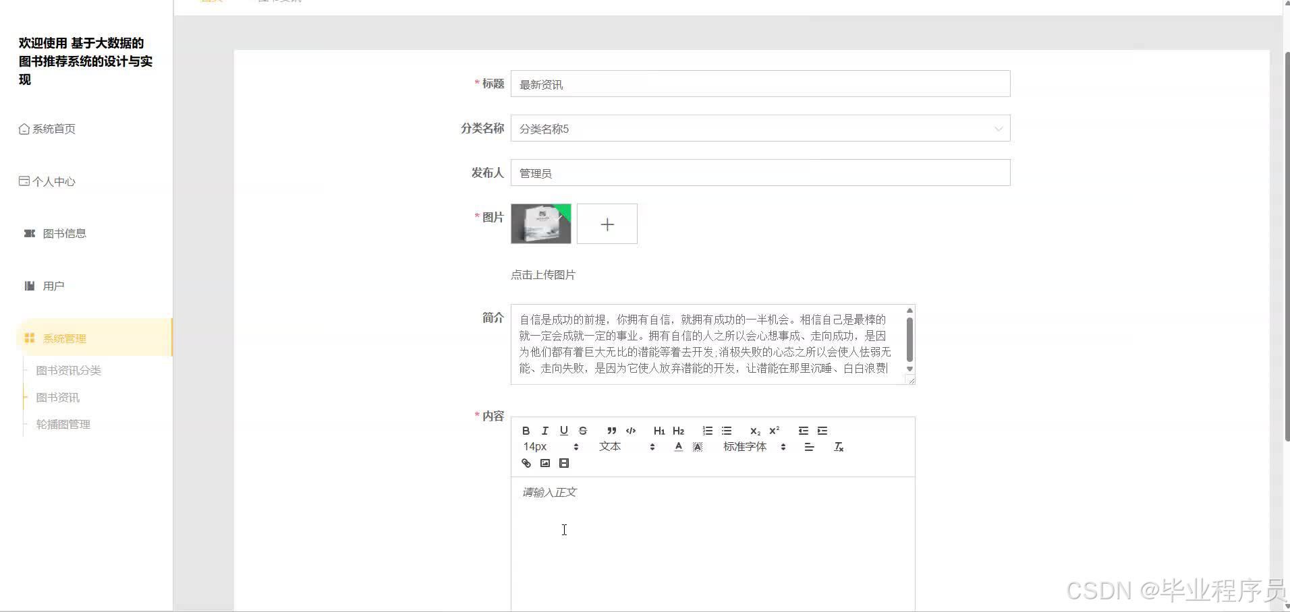Image resolution: width=1290 pixels, height=612 pixels.
Task: Apply Heading 1 style in the editor
Action: click(x=659, y=431)
